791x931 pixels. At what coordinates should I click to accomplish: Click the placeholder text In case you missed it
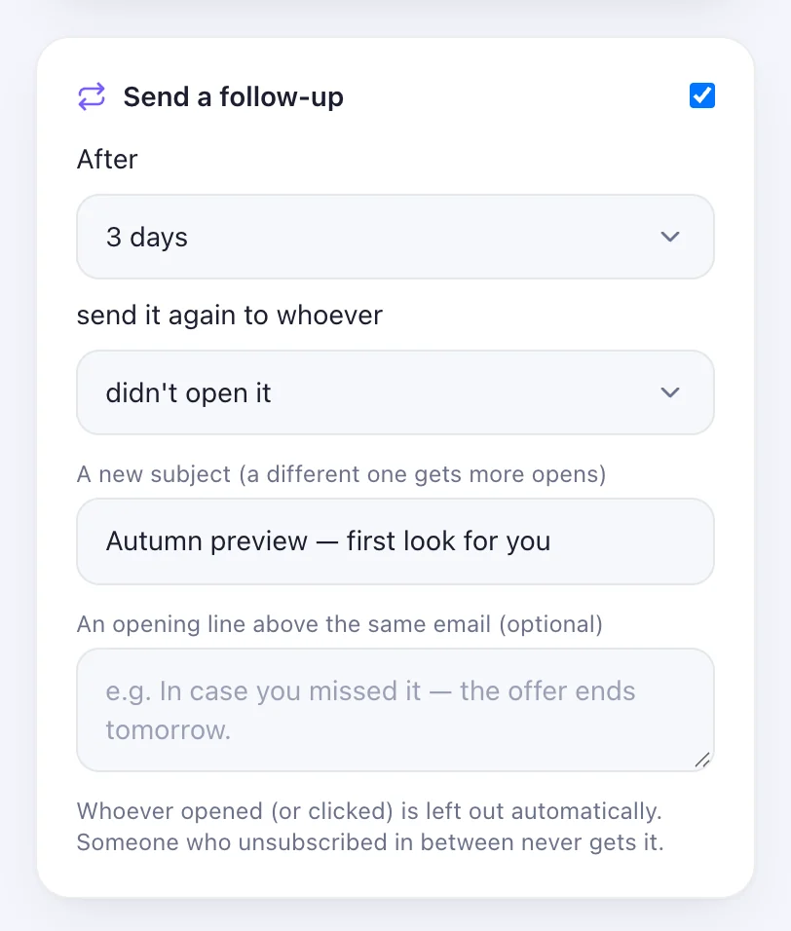(290, 691)
